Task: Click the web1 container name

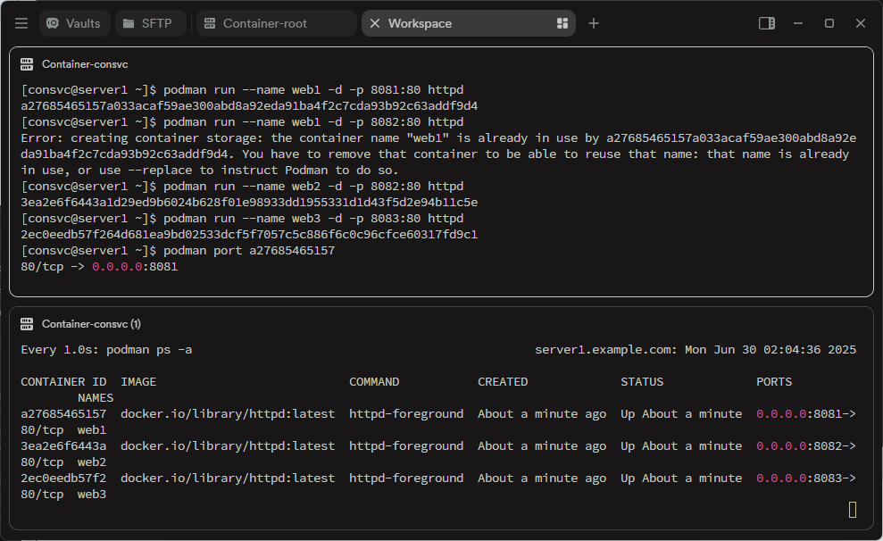Action: pos(92,429)
